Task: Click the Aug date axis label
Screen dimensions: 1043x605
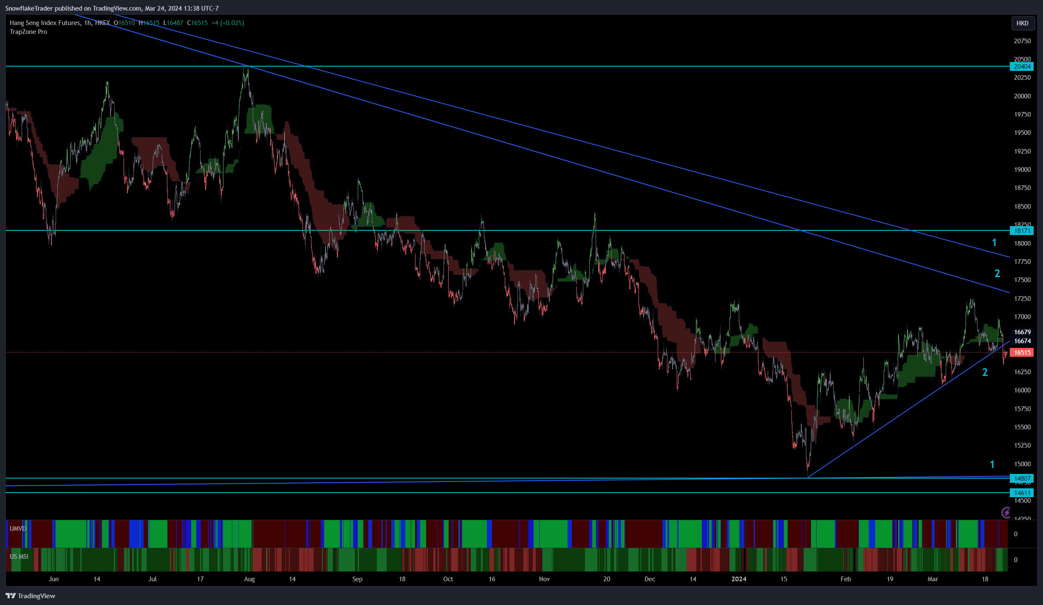Action: coord(249,579)
